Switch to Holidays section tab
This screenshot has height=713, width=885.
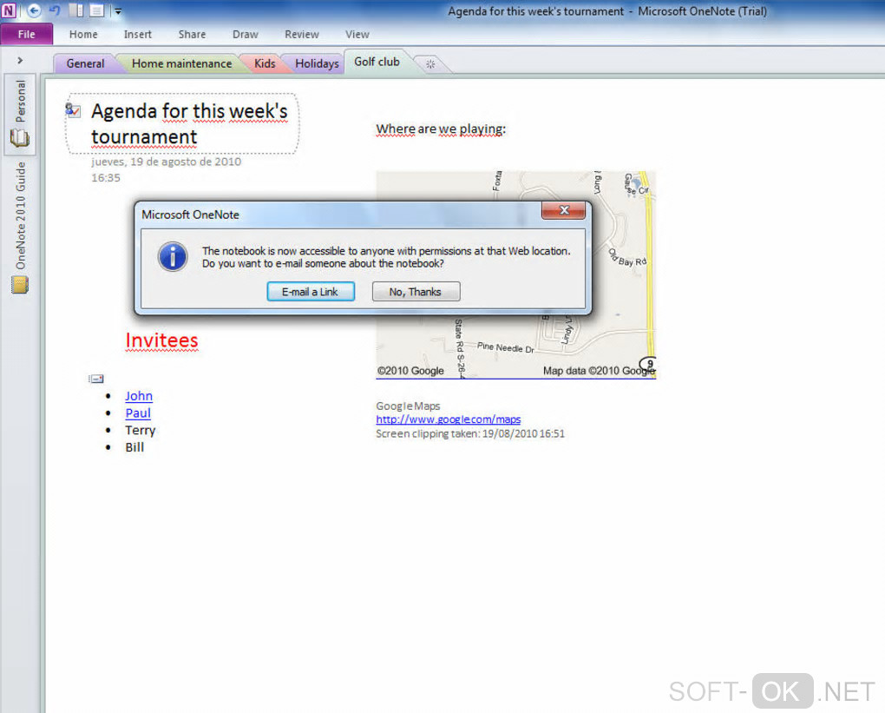click(317, 63)
